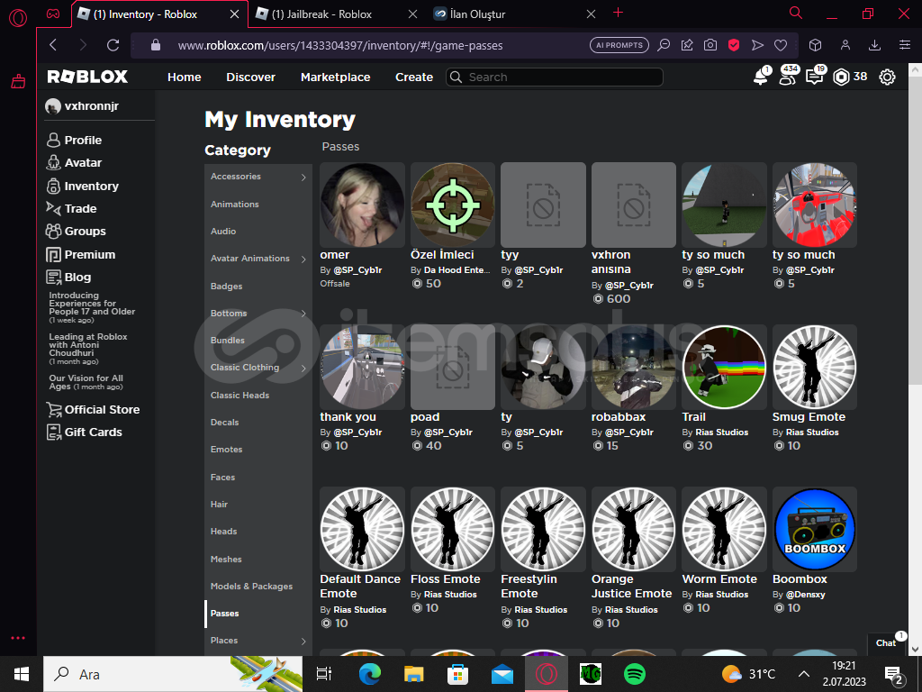
Task: Open the Windows notification center
Action: (894, 674)
